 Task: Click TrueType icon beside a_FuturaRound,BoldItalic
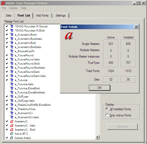(12, 68)
